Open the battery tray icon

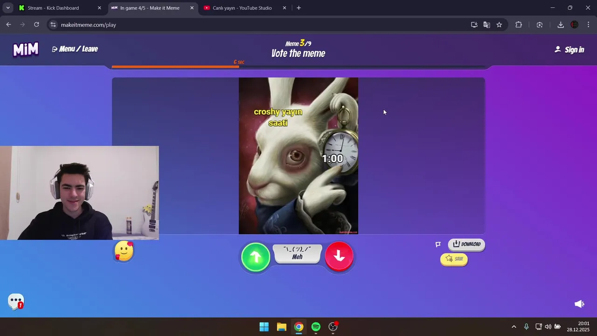click(x=557, y=327)
